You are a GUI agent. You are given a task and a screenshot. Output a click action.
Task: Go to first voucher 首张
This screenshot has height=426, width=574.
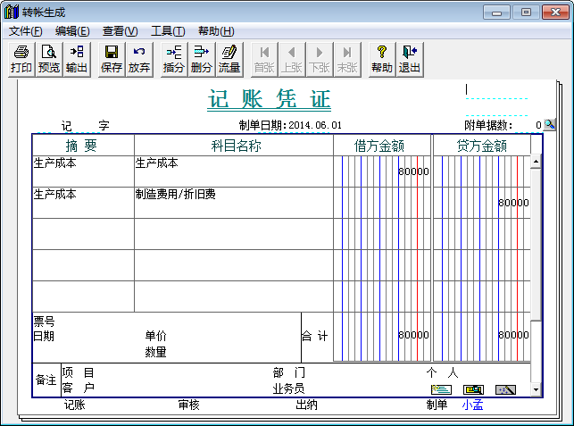264,59
